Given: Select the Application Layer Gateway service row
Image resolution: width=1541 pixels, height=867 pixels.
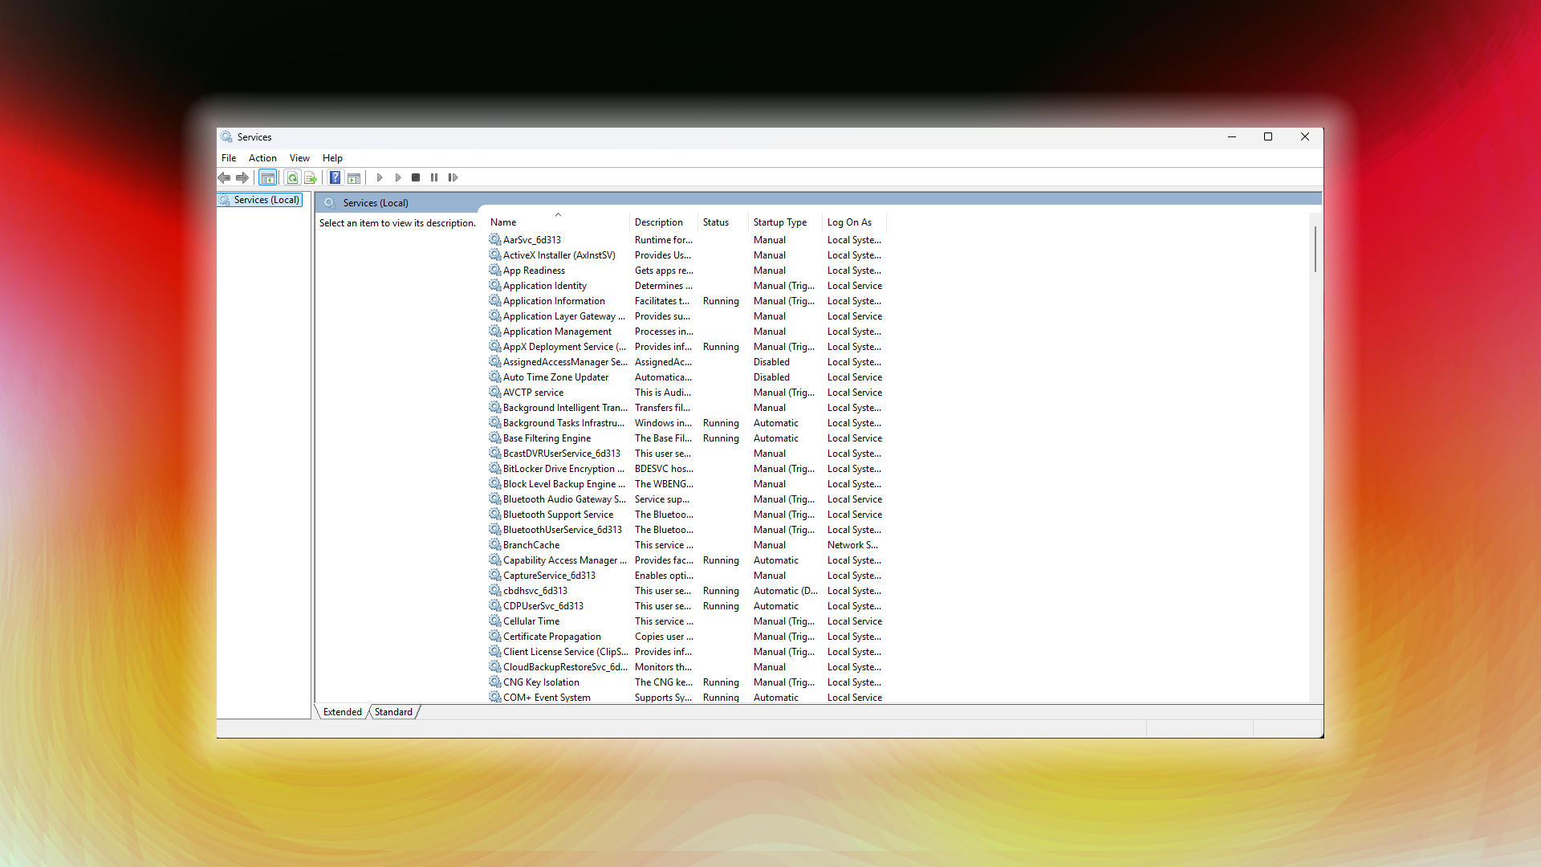Looking at the screenshot, I should [563, 316].
